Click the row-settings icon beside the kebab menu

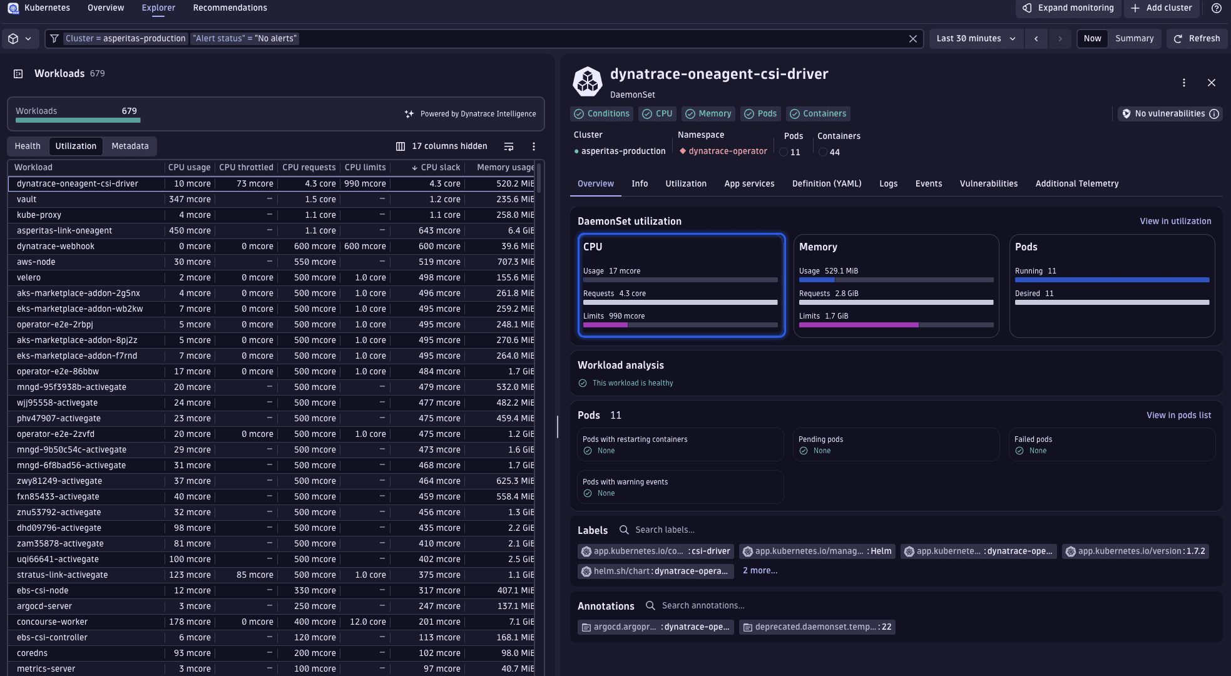pos(509,146)
